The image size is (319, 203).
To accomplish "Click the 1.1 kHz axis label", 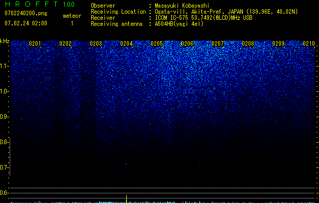I will 4,66.
